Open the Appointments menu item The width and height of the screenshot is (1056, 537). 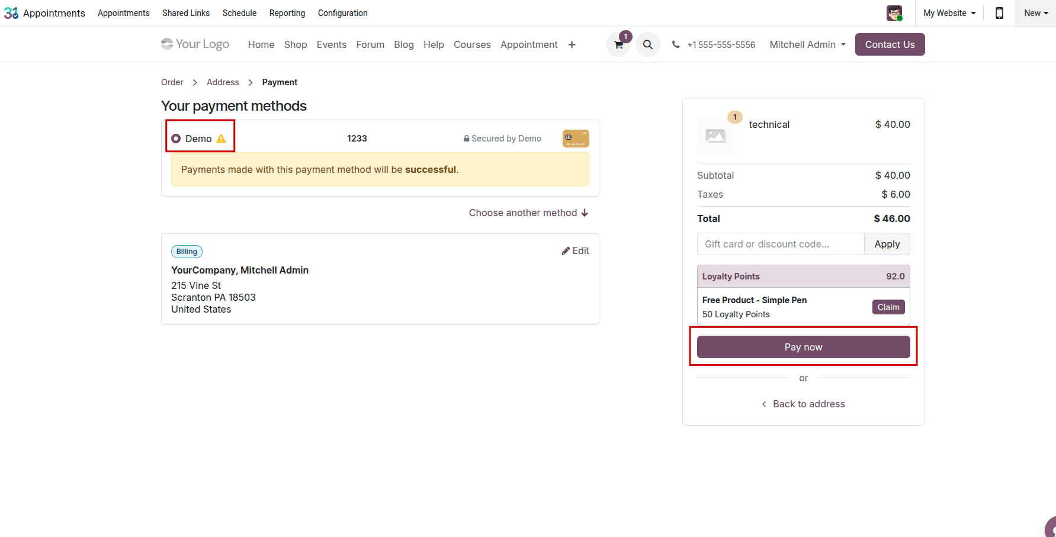[124, 13]
